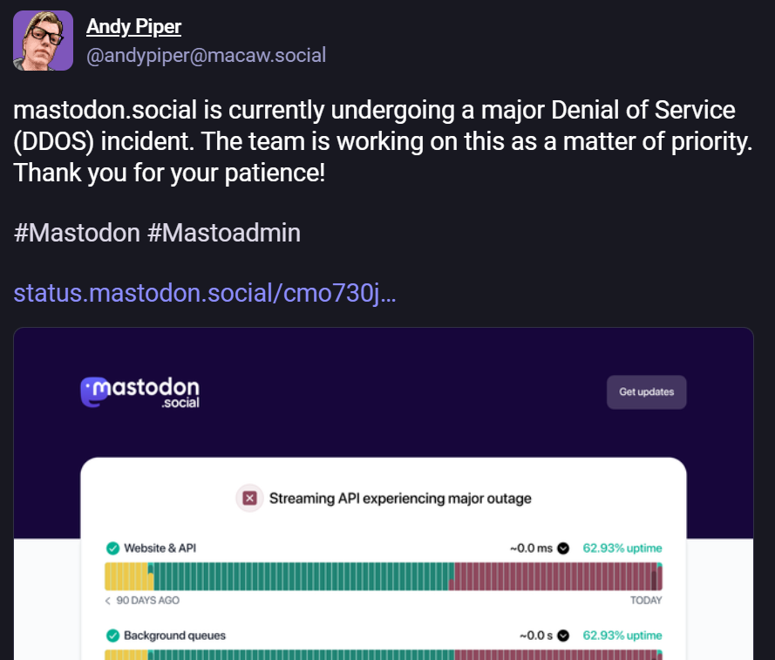The height and width of the screenshot is (660, 775).
Task: Click the Streaming API major outage headline
Action: [x=400, y=499]
